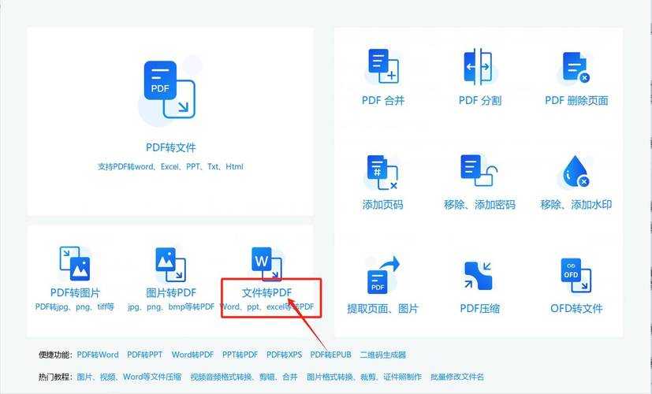Screen dimensions: 652x394
Task: Select the 图片转PDF icon
Action: point(170,264)
